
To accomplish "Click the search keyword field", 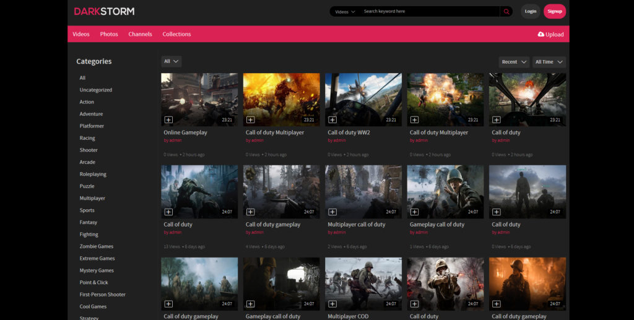I will click(430, 11).
